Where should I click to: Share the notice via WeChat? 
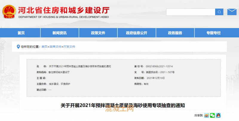click(212, 115)
